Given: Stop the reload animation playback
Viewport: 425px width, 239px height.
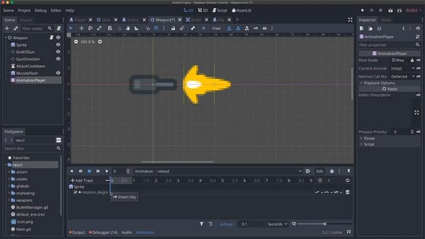Looking at the screenshot, I should click(x=89, y=171).
